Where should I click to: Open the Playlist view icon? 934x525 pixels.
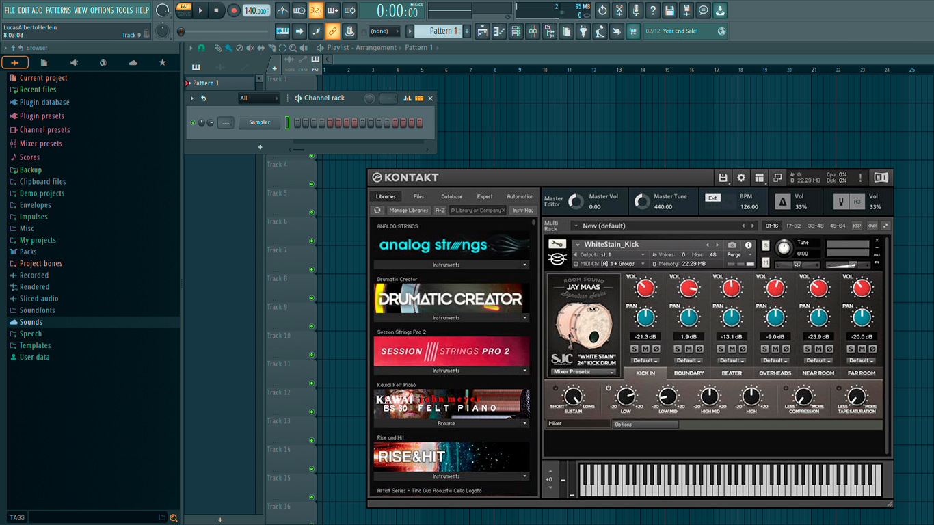tap(483, 31)
